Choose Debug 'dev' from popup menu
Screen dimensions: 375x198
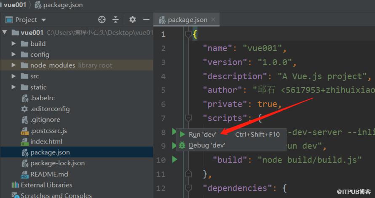(231, 145)
